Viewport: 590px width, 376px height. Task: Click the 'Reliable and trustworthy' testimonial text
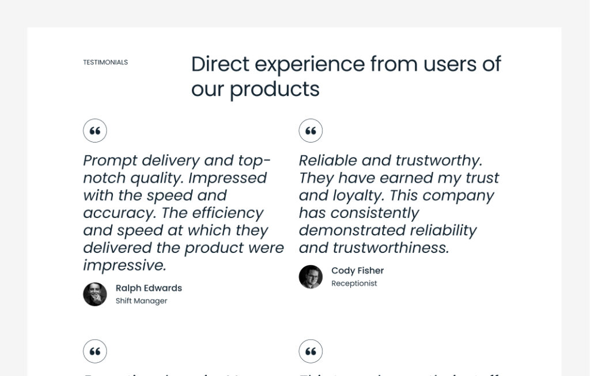click(x=399, y=204)
